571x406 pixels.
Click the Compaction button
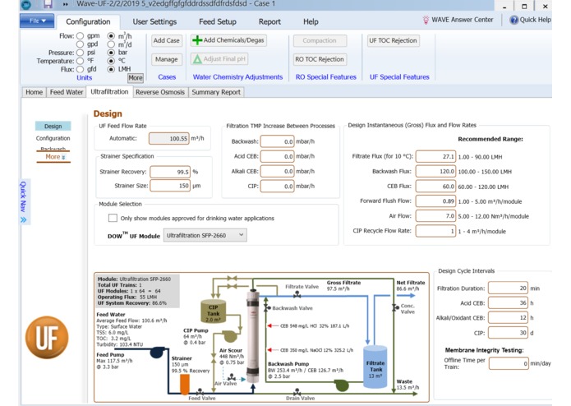[x=320, y=40]
